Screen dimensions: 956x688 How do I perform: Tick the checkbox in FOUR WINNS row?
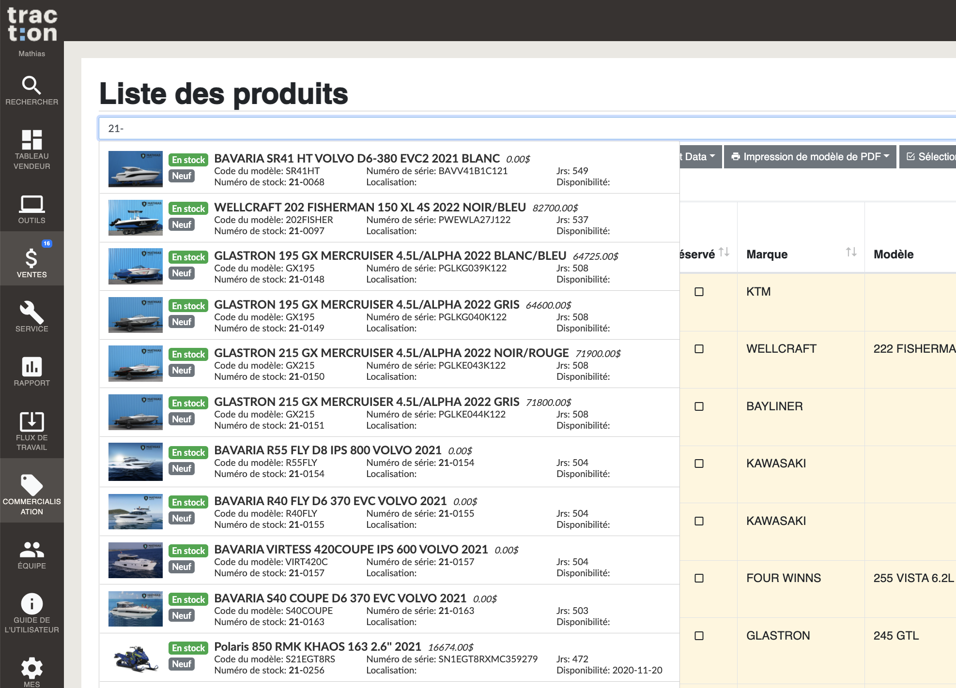[x=699, y=578]
